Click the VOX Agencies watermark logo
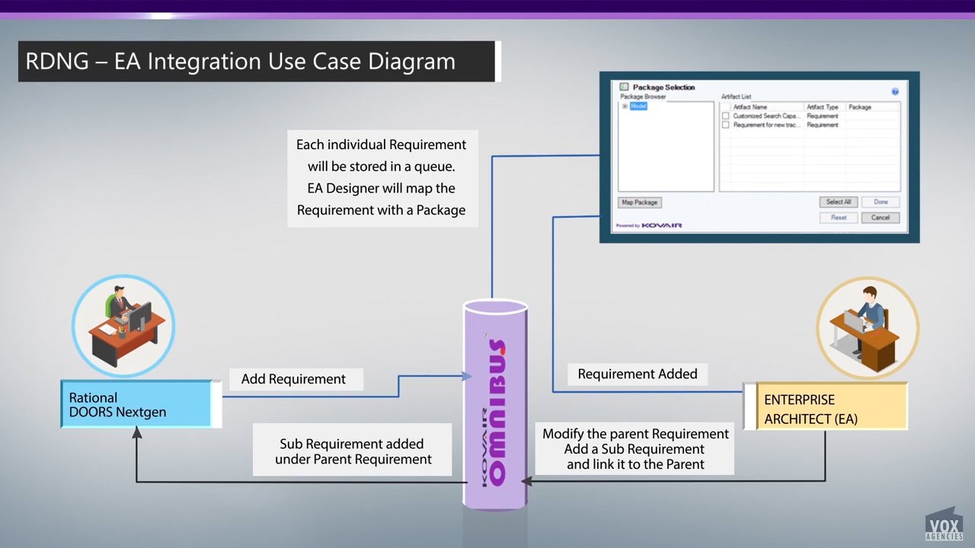The height and width of the screenshot is (548, 975). coord(944,526)
